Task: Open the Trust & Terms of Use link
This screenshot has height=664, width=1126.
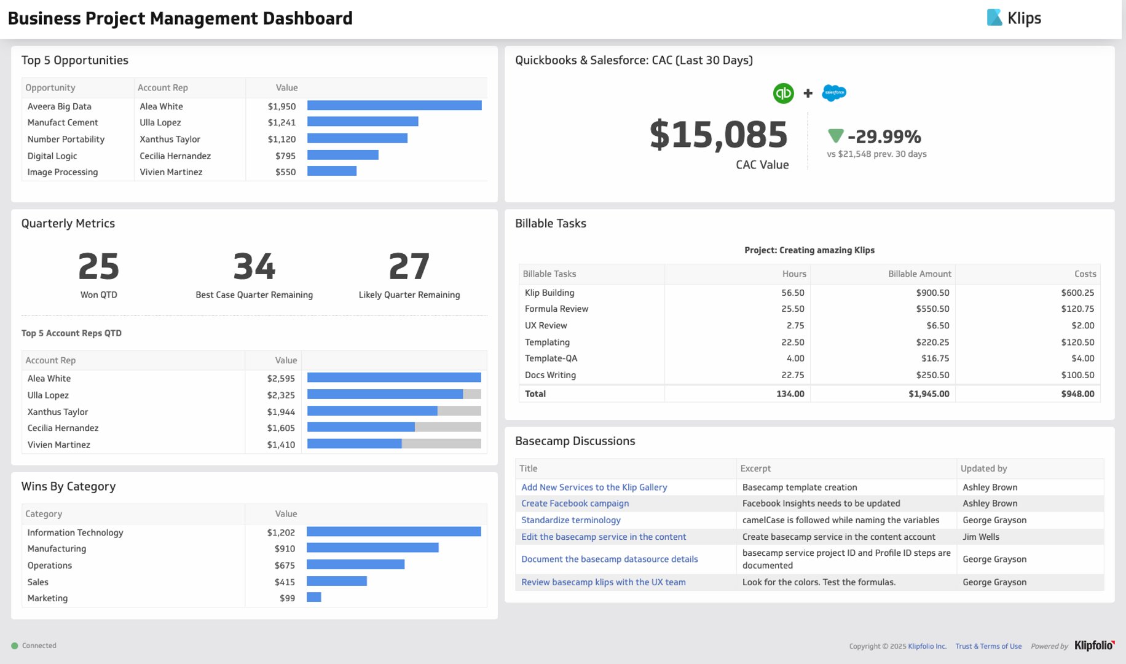Action: pos(988,646)
